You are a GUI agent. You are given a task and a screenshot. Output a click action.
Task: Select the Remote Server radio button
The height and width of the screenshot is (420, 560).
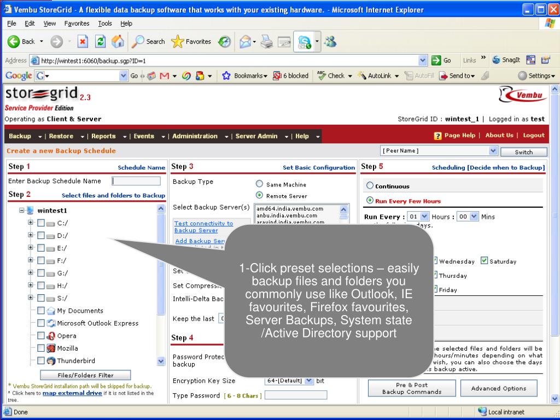[259, 195]
